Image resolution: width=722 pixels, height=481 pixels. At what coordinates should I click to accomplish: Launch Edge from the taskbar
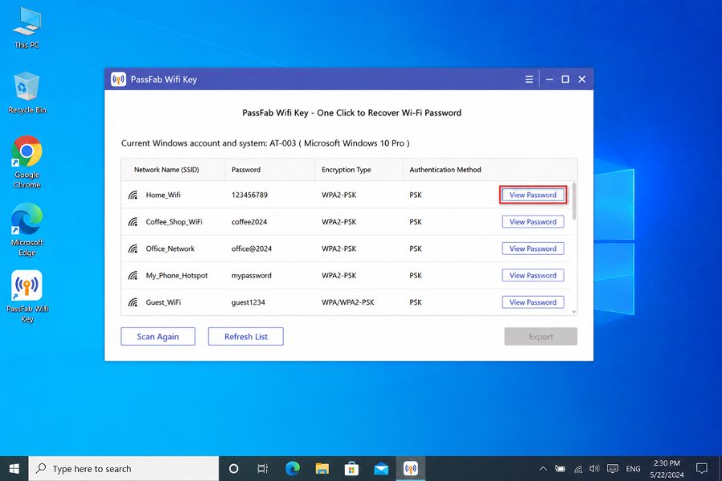click(x=292, y=468)
